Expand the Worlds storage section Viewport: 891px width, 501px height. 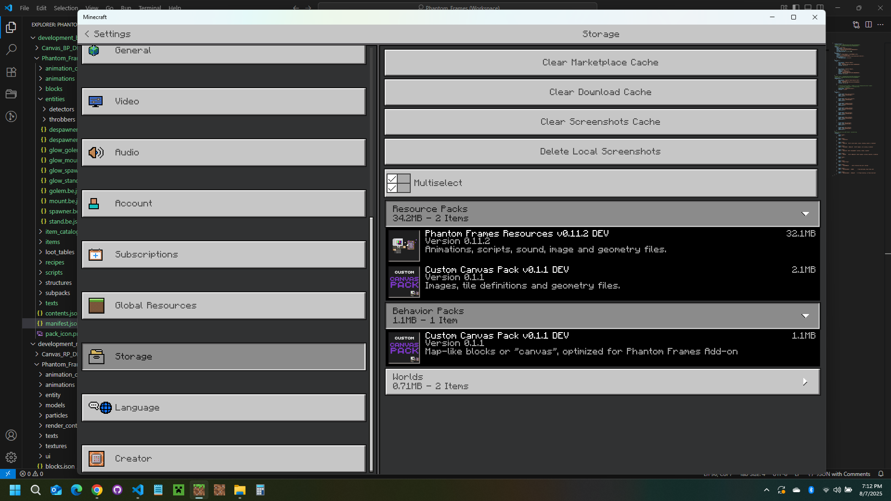tap(805, 382)
